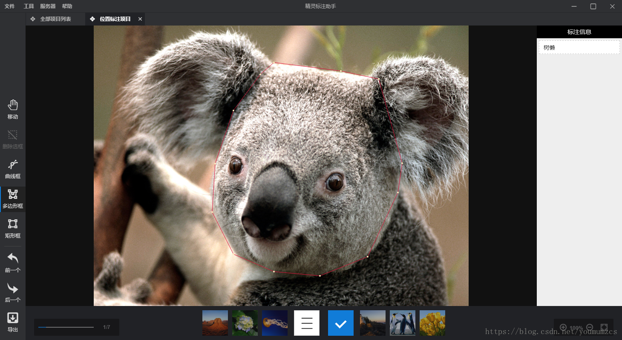
Task: Close the 位置标注项目 tab
Action: pos(140,19)
